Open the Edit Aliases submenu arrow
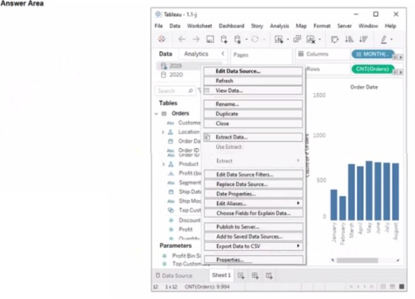Image resolution: width=415 pixels, height=299 pixels. pos(298,203)
